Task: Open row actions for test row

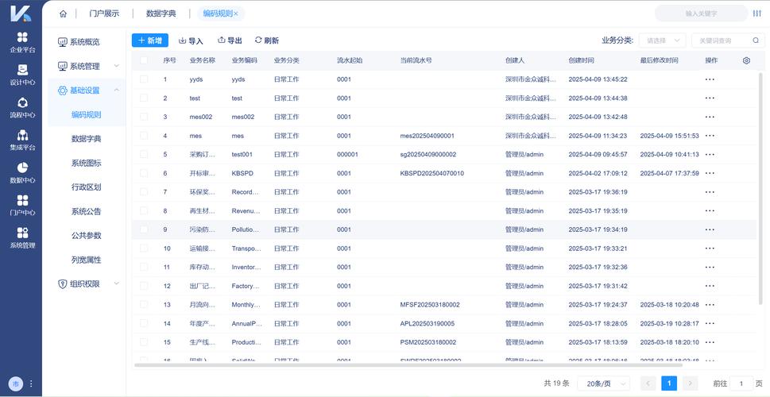Action: [710, 98]
